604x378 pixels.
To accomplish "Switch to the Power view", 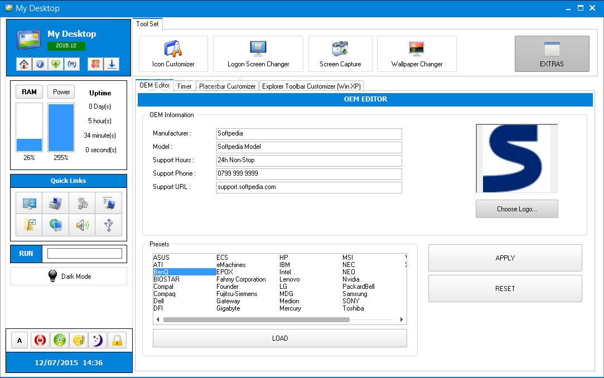I will (61, 92).
